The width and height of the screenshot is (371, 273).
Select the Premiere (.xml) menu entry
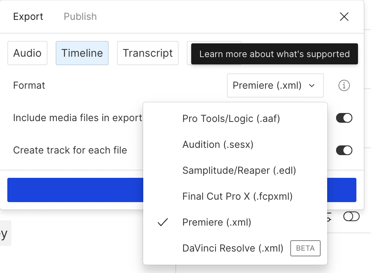[217, 222]
